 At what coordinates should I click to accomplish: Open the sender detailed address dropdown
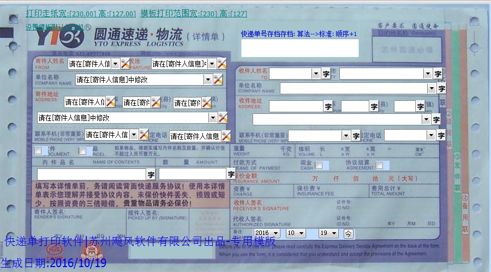[213, 118]
